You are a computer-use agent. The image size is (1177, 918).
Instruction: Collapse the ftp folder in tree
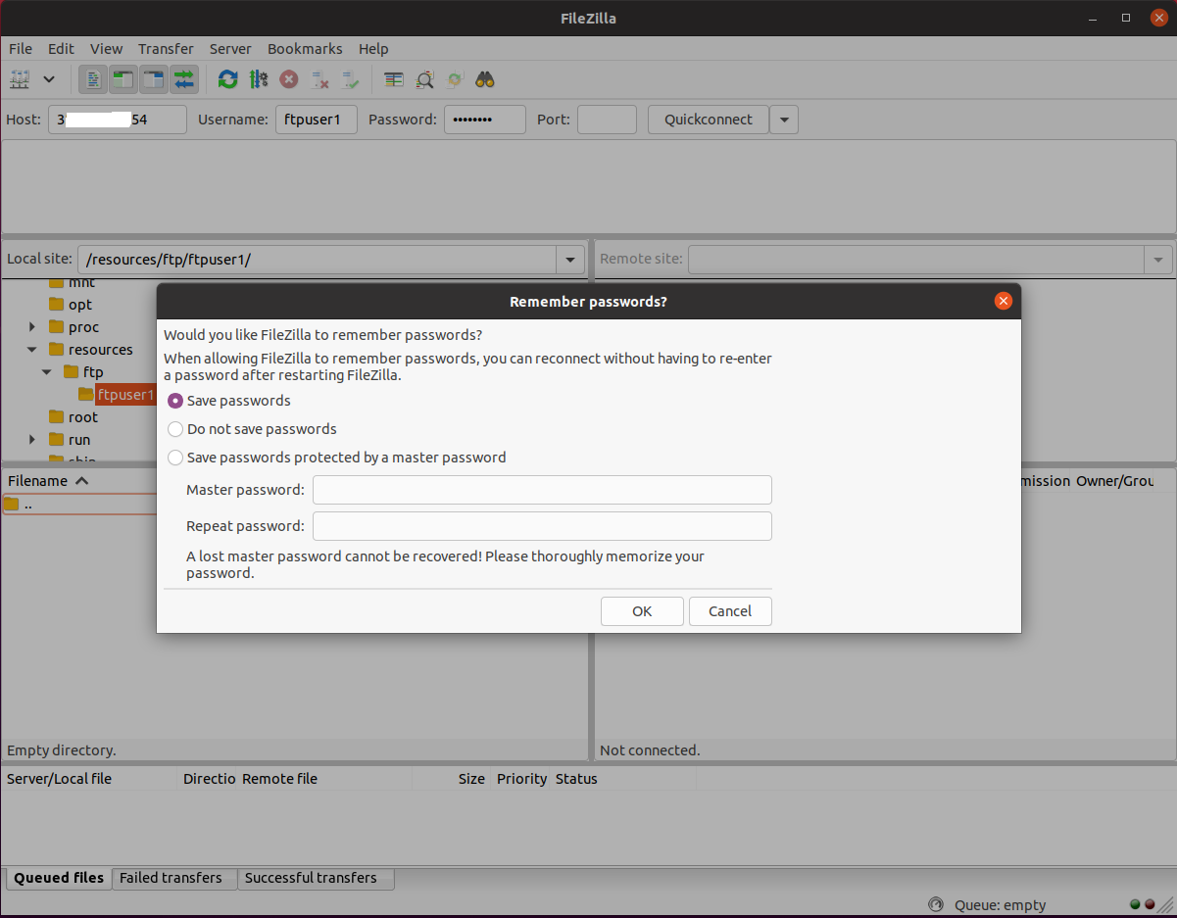47,372
